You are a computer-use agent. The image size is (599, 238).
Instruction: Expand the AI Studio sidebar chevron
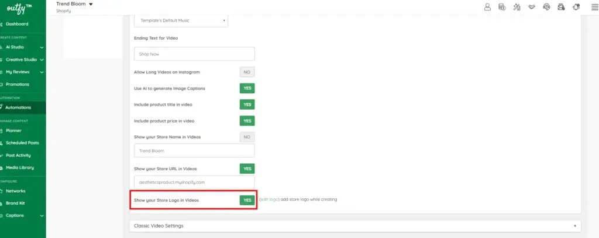click(42, 48)
